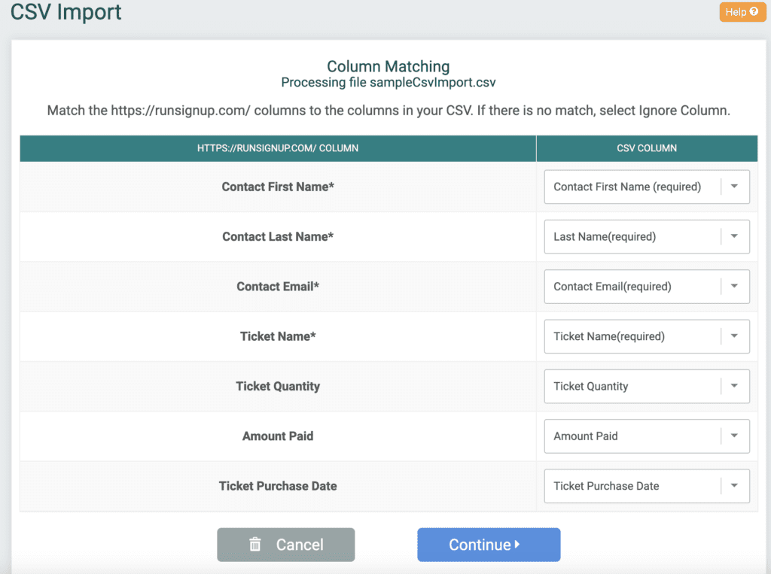771x574 pixels.
Task: Click the CSV COLUMN table header
Action: [x=647, y=148]
